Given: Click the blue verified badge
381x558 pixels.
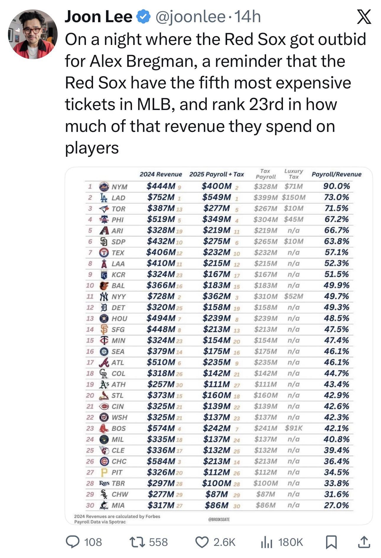Looking at the screenshot, I should (x=144, y=17).
